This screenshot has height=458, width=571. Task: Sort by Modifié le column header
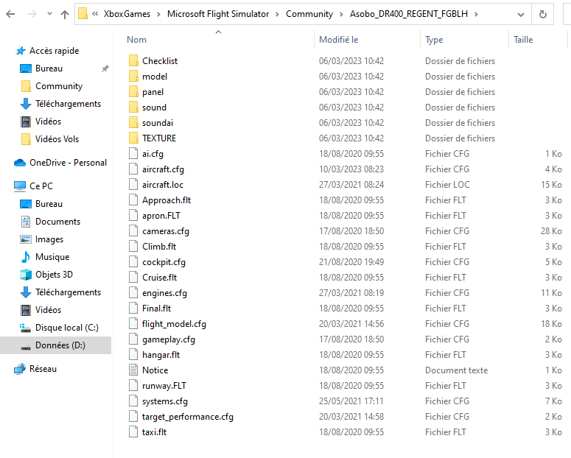[339, 40]
